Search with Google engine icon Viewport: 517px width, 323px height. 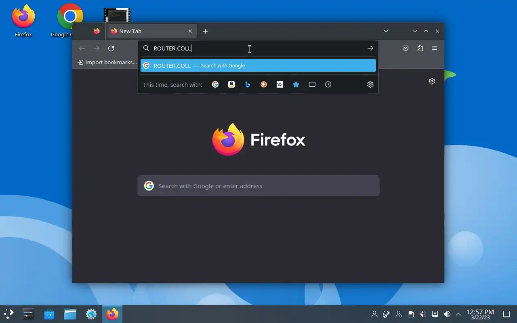[215, 84]
